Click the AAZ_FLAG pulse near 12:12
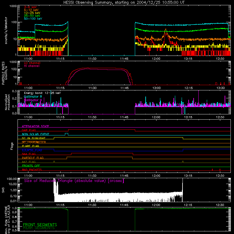Image resolution: width=234 pixels, height=234 pixels. (183, 162)
